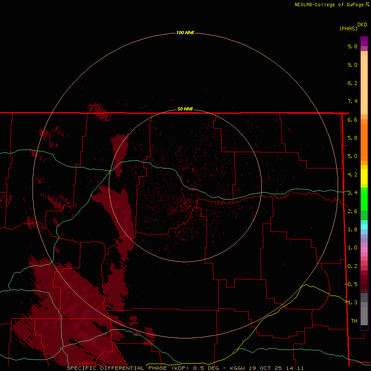Click the [PHAS] unit label
Screen dimensions: 371x371
[x=348, y=28]
